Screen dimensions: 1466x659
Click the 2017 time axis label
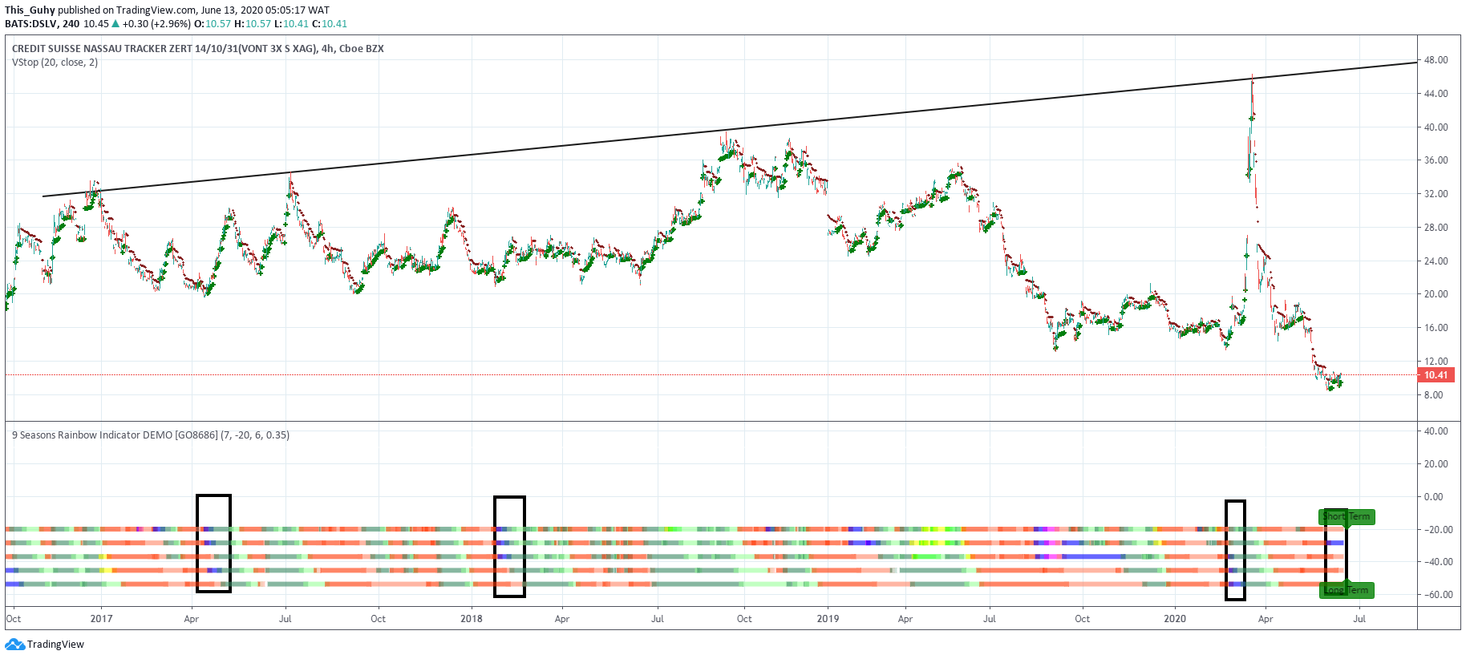[x=102, y=619]
